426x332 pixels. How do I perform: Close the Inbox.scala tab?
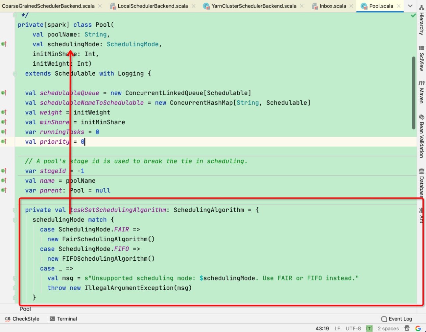(351, 6)
